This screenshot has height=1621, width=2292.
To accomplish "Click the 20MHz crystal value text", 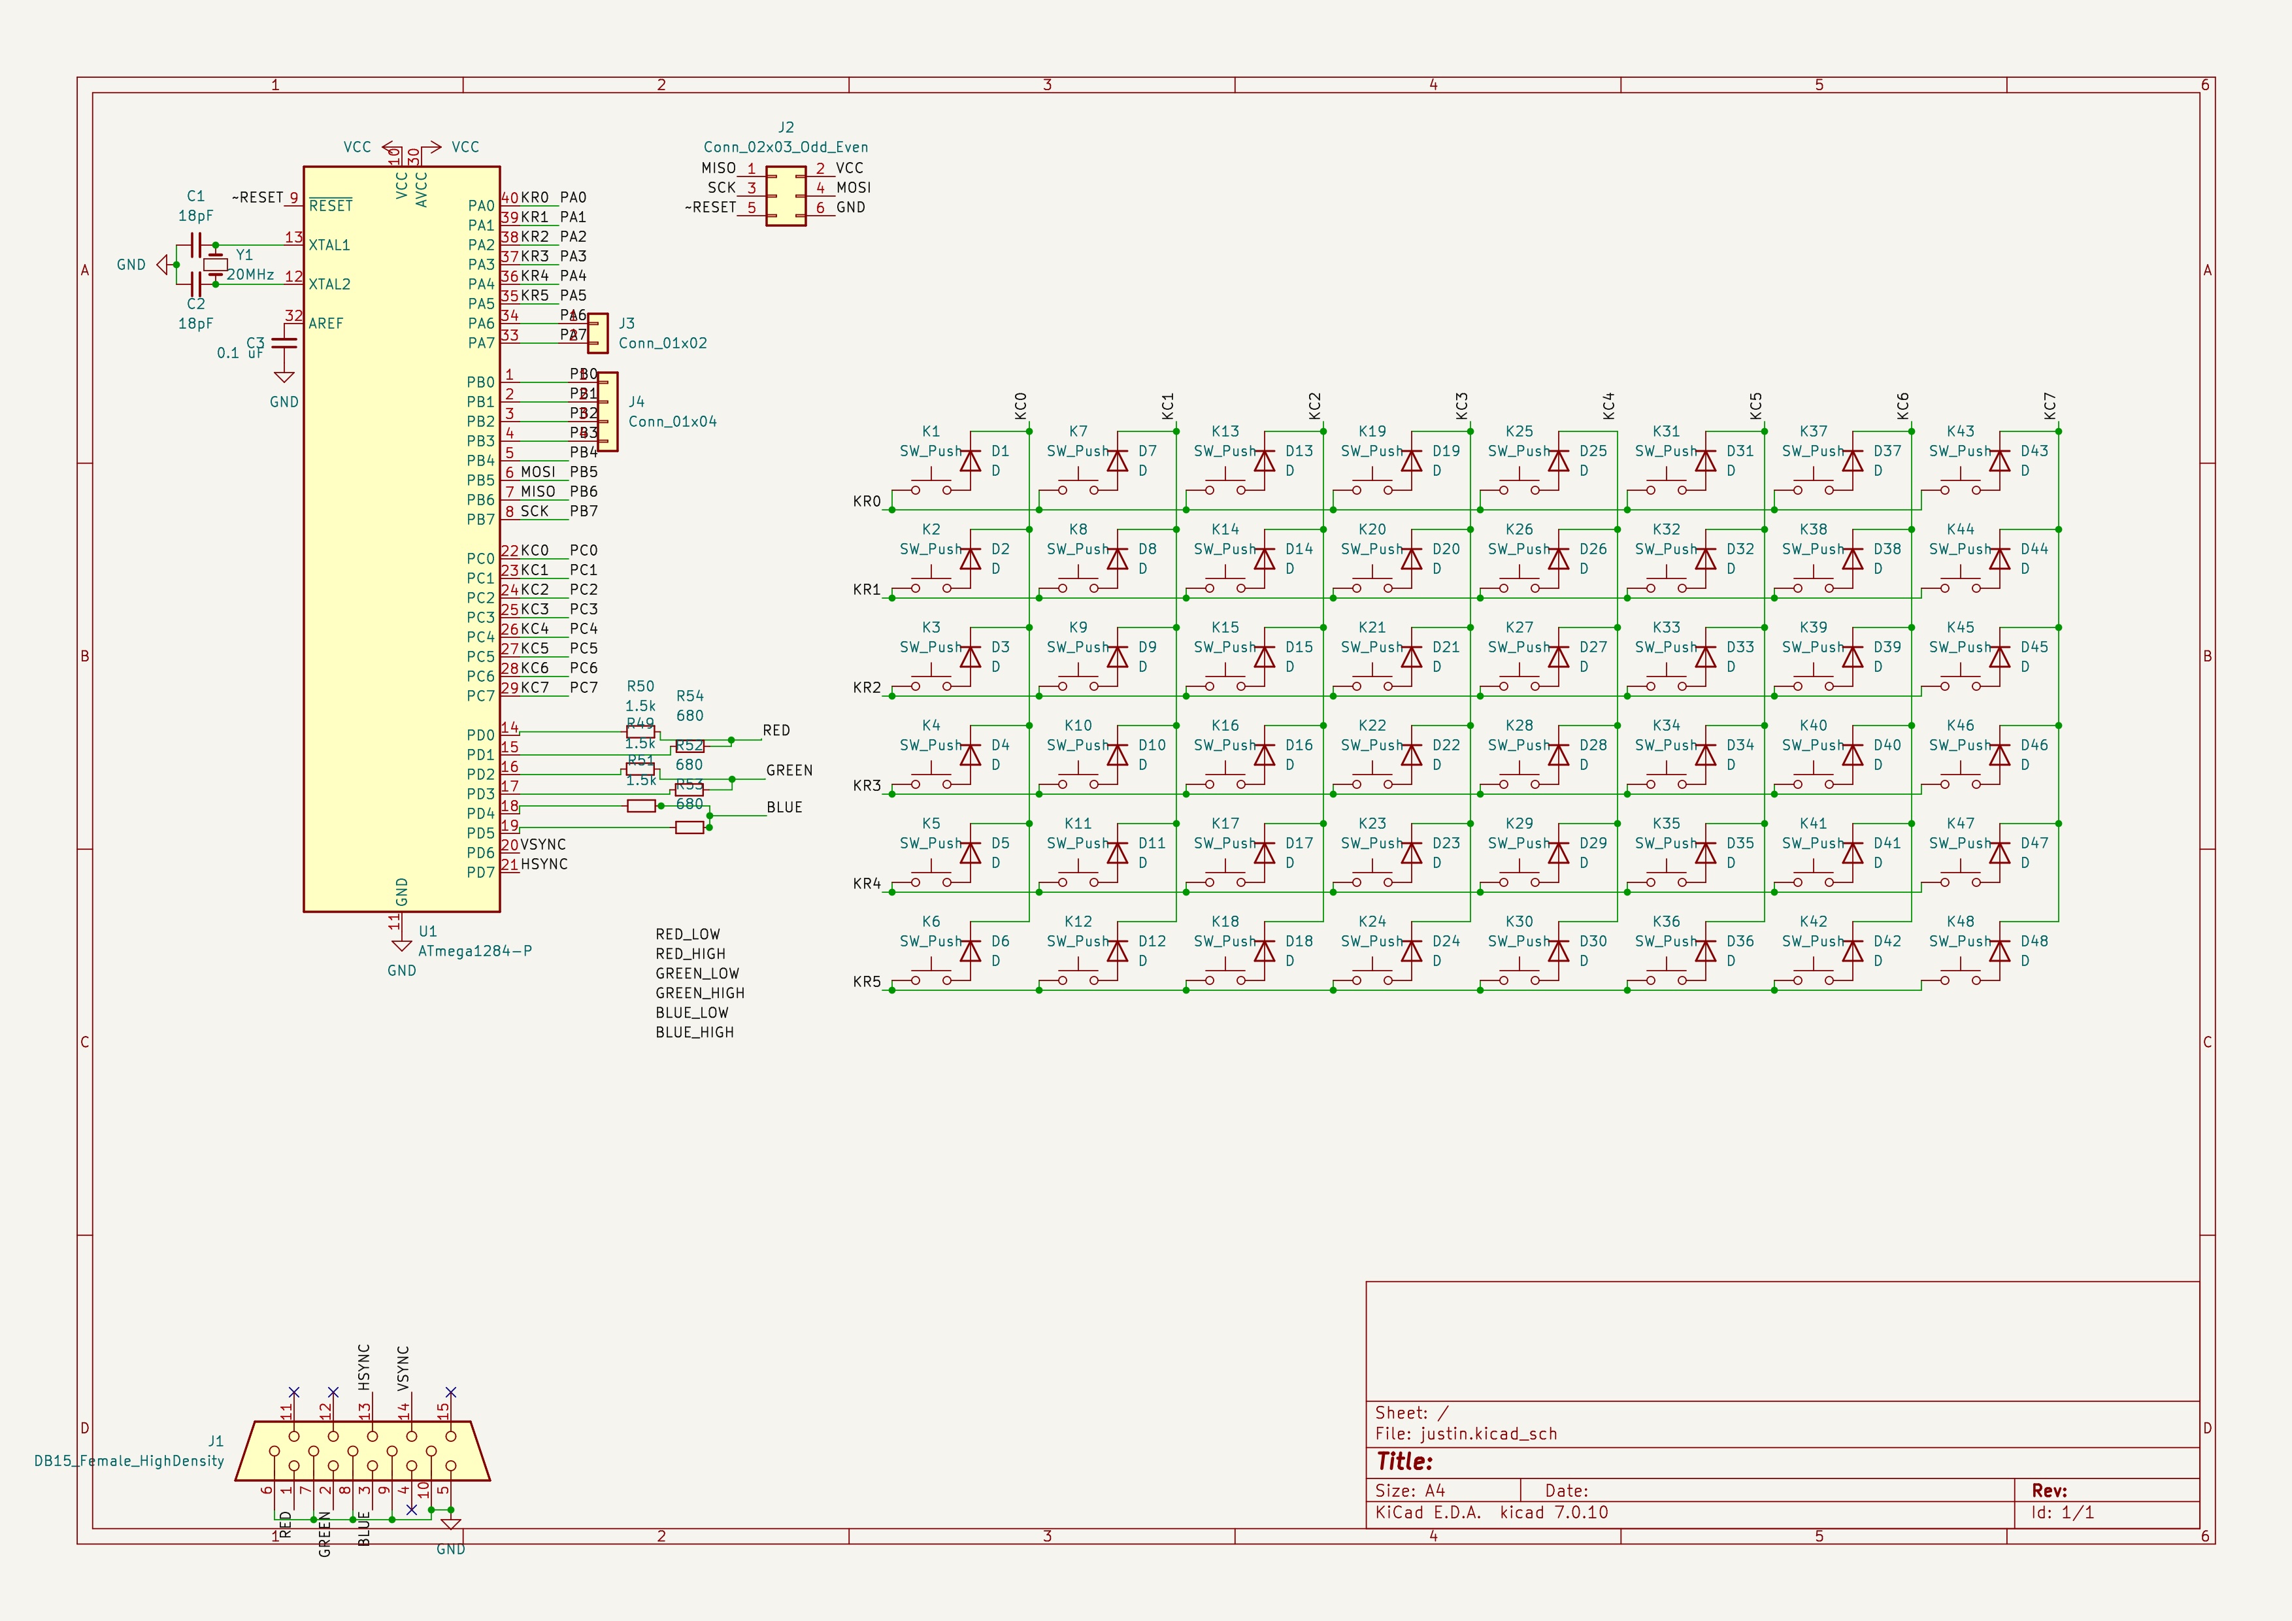I will (x=250, y=275).
